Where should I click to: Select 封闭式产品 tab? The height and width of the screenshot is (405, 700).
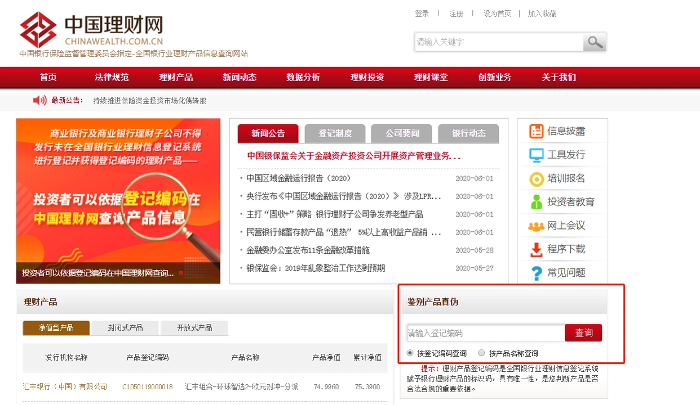pyautogui.click(x=125, y=328)
